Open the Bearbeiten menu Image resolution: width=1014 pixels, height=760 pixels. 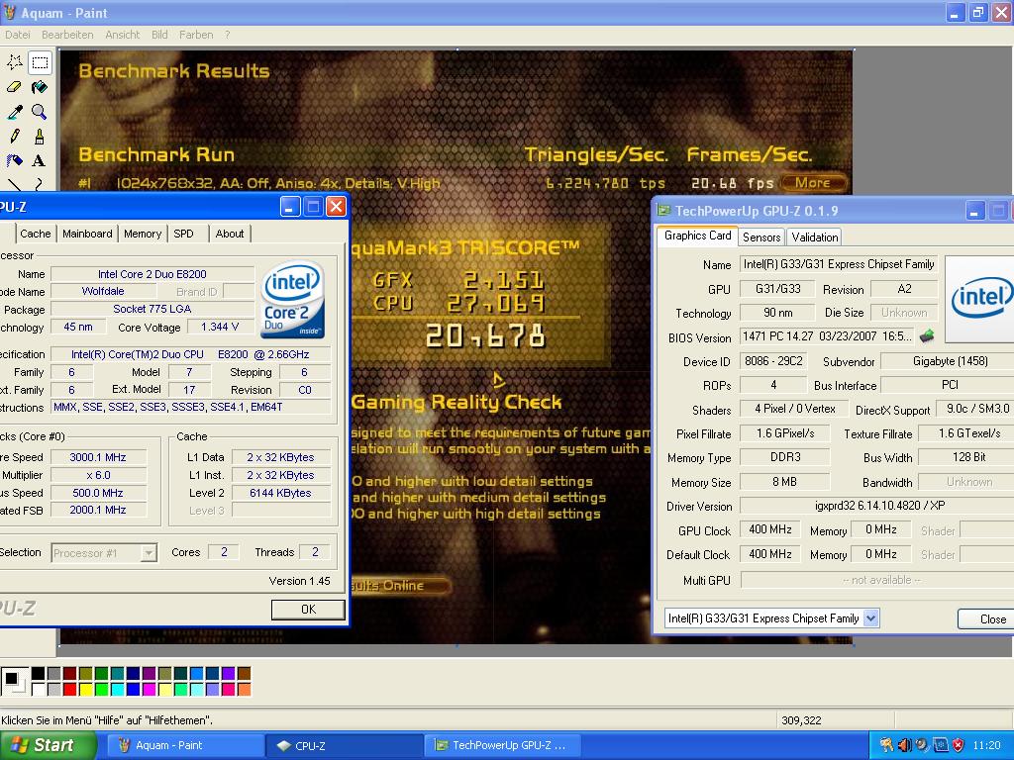tap(67, 35)
